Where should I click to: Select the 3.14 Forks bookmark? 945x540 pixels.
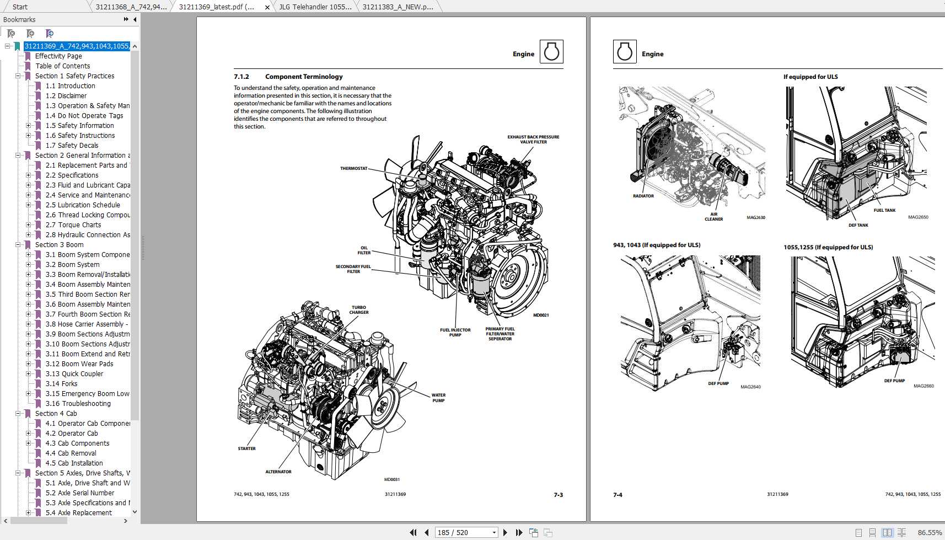[62, 383]
